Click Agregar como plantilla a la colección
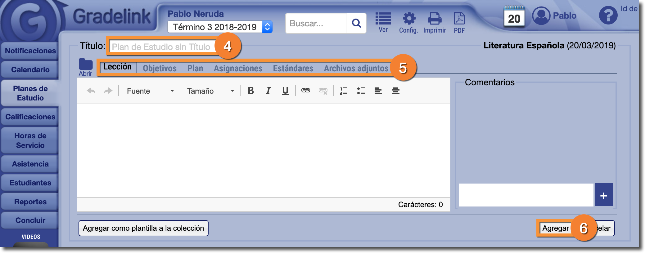Image resolution: width=645 pixels, height=253 pixels. (x=143, y=228)
